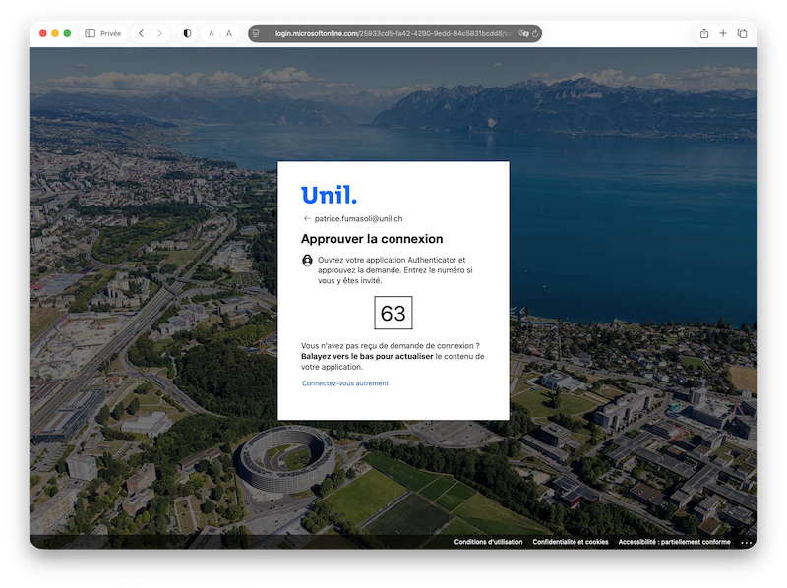Screen dimensions: 787x588
Task: Click the "Connectez-vous autrement" link
Action: pos(345,383)
